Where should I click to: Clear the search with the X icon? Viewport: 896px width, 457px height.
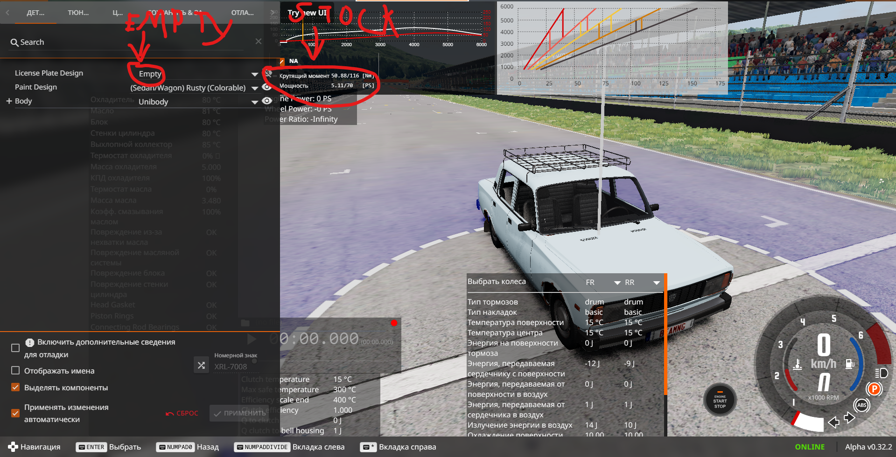pos(258,42)
